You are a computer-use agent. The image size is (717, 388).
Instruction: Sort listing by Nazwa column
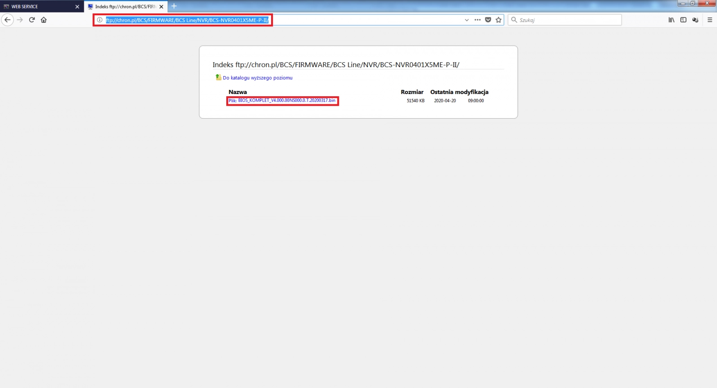click(x=238, y=92)
